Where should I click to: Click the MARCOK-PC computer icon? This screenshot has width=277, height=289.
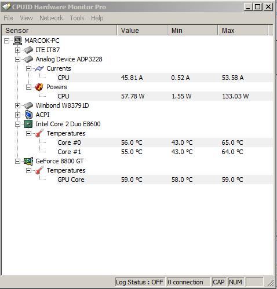click(x=18, y=41)
